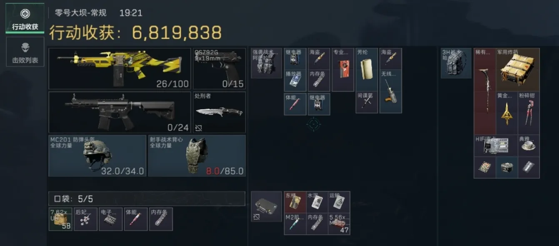
Task: Click the 间谍笔 spy pen item
Action: 367,102
